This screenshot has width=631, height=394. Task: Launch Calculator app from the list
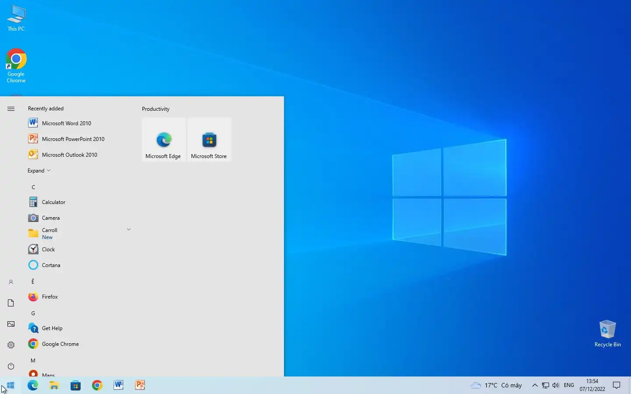coord(79,202)
